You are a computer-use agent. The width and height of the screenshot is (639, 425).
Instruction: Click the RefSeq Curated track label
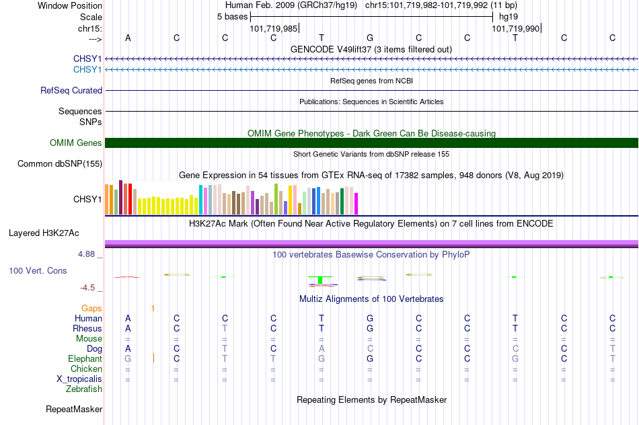pyautogui.click(x=71, y=91)
